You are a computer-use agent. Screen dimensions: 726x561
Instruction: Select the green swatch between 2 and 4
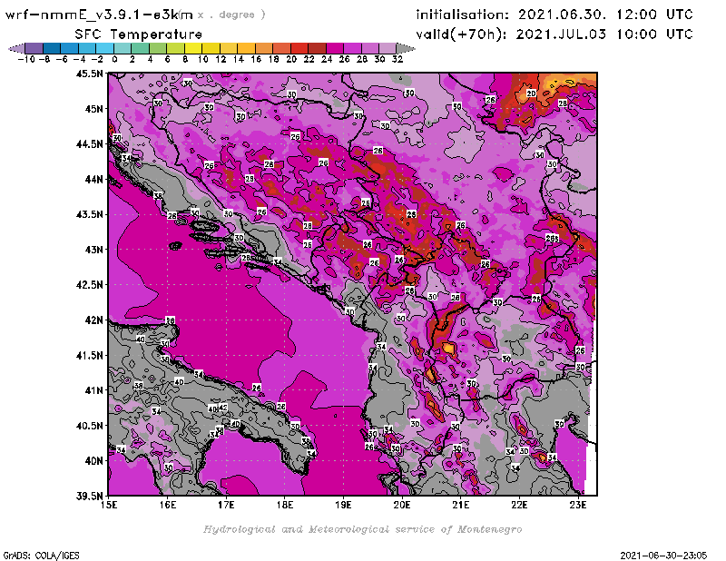tap(141, 48)
